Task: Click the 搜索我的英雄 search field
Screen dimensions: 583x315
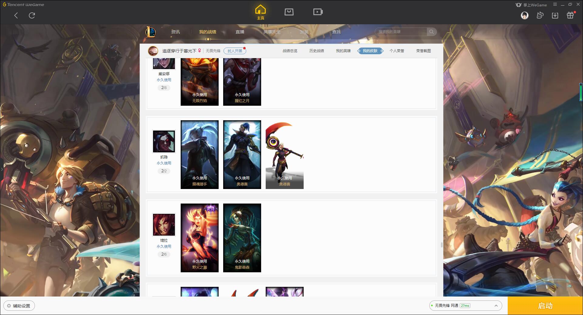Action: [x=401, y=32]
